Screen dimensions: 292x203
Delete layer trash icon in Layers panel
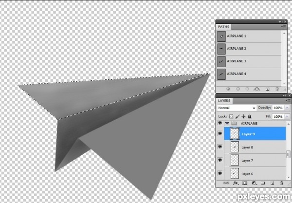click(x=282, y=183)
